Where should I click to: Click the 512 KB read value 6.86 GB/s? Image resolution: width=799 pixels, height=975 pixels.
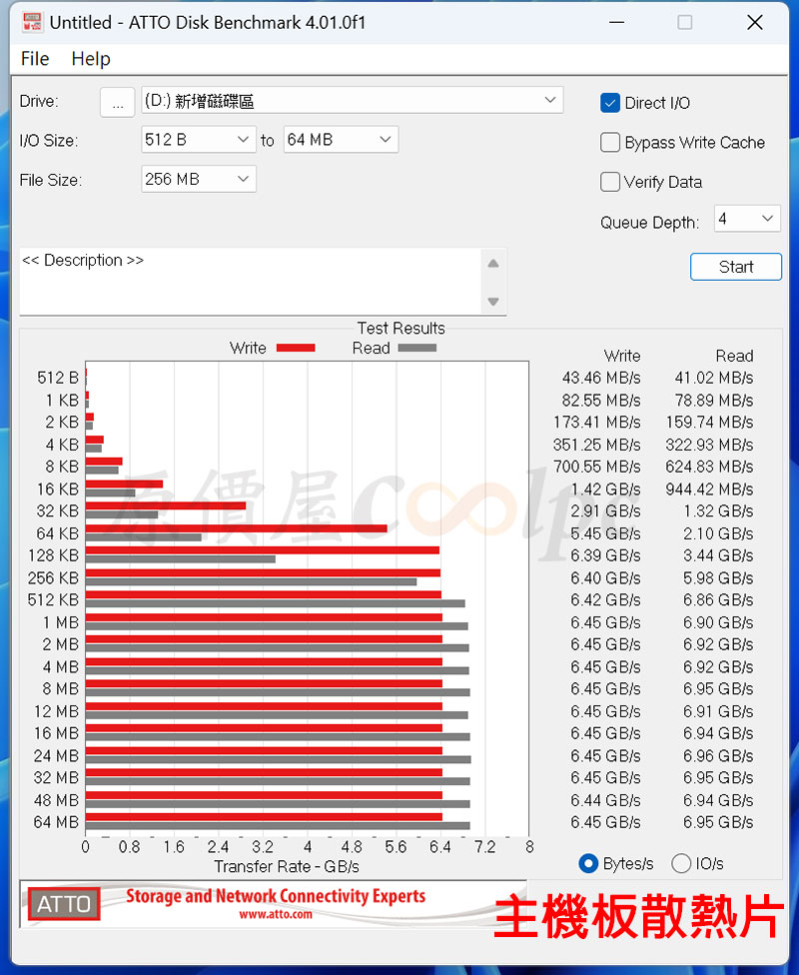718,600
